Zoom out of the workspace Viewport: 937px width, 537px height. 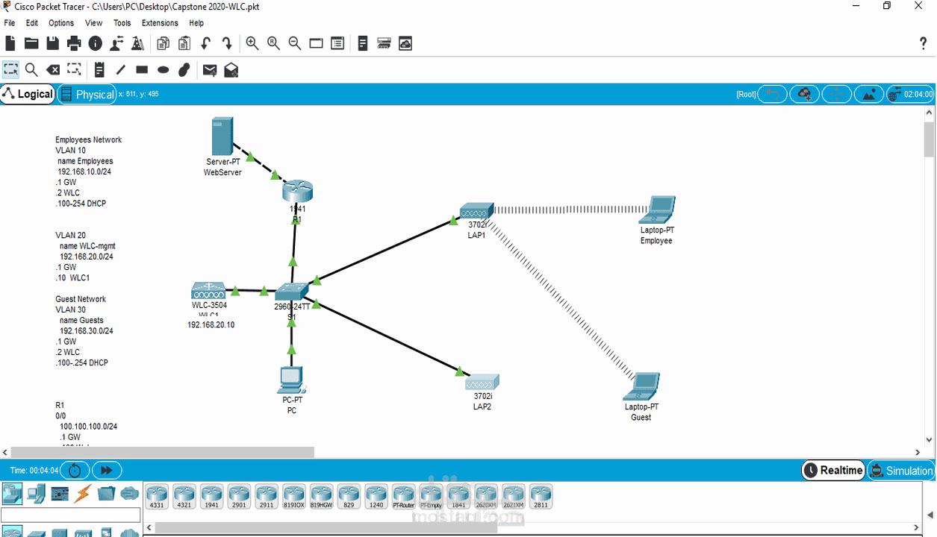point(295,43)
